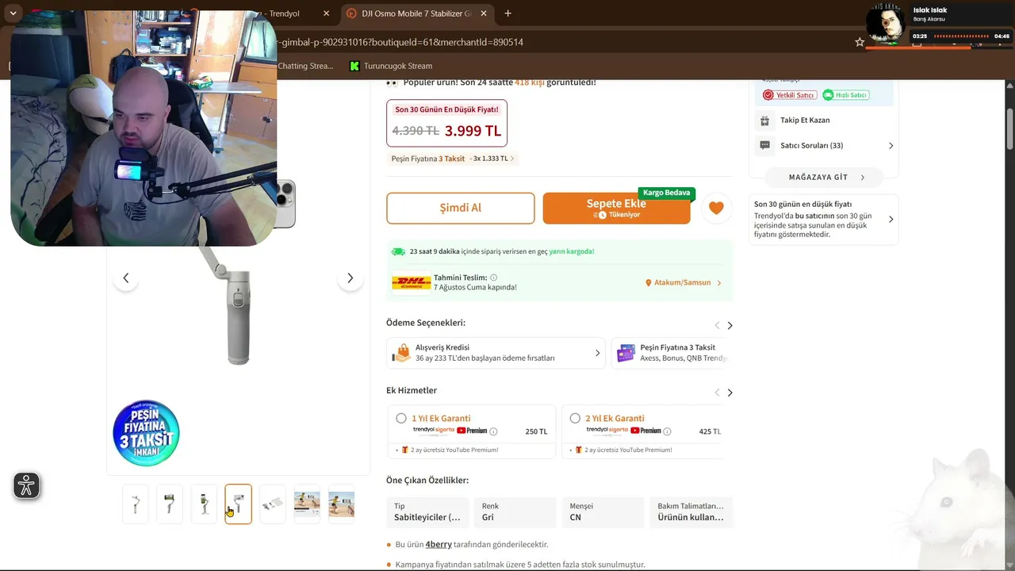Screen dimensions: 1015x571
Task: Open info icon under 1 Yıl Ek Garanti
Action: pos(493,431)
